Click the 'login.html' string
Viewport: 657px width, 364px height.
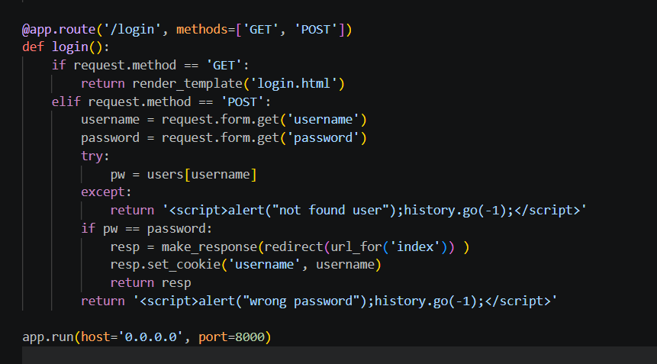[x=294, y=83]
